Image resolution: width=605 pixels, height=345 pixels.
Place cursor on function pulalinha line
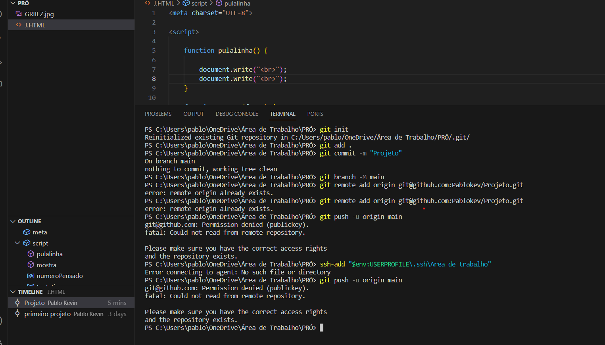(226, 51)
